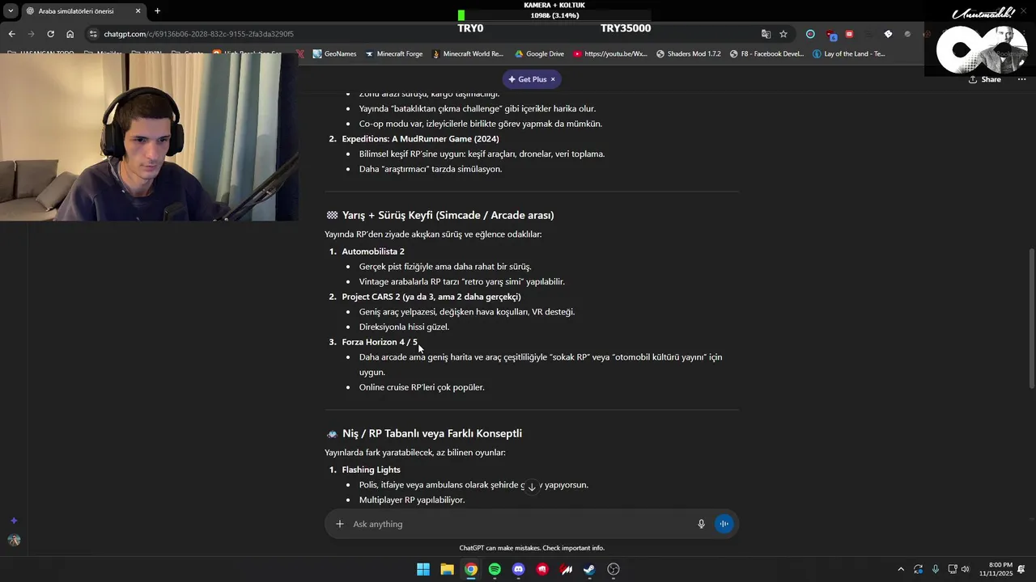Start voice mode with the blue waveform button
Viewport: 1036px width, 582px height.
tap(724, 524)
